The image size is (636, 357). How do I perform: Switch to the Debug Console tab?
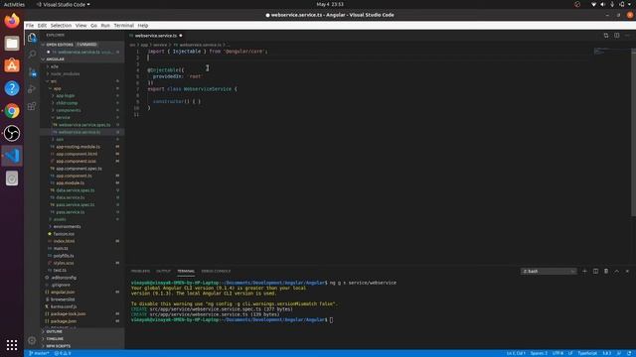(x=216, y=271)
